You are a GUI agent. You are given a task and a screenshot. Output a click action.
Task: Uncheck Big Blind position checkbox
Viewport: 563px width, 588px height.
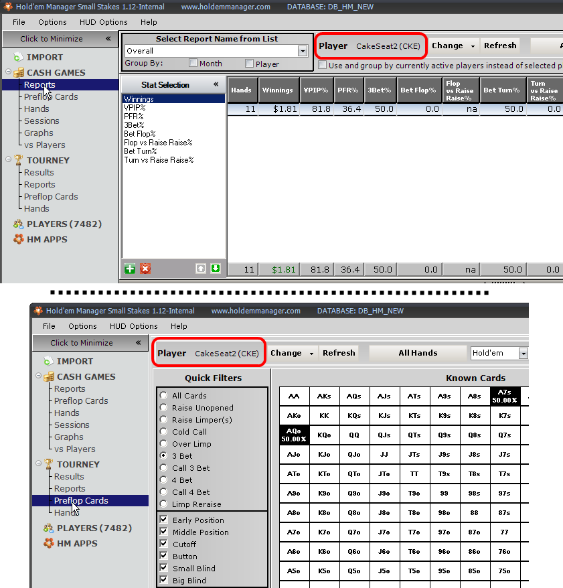point(163,580)
